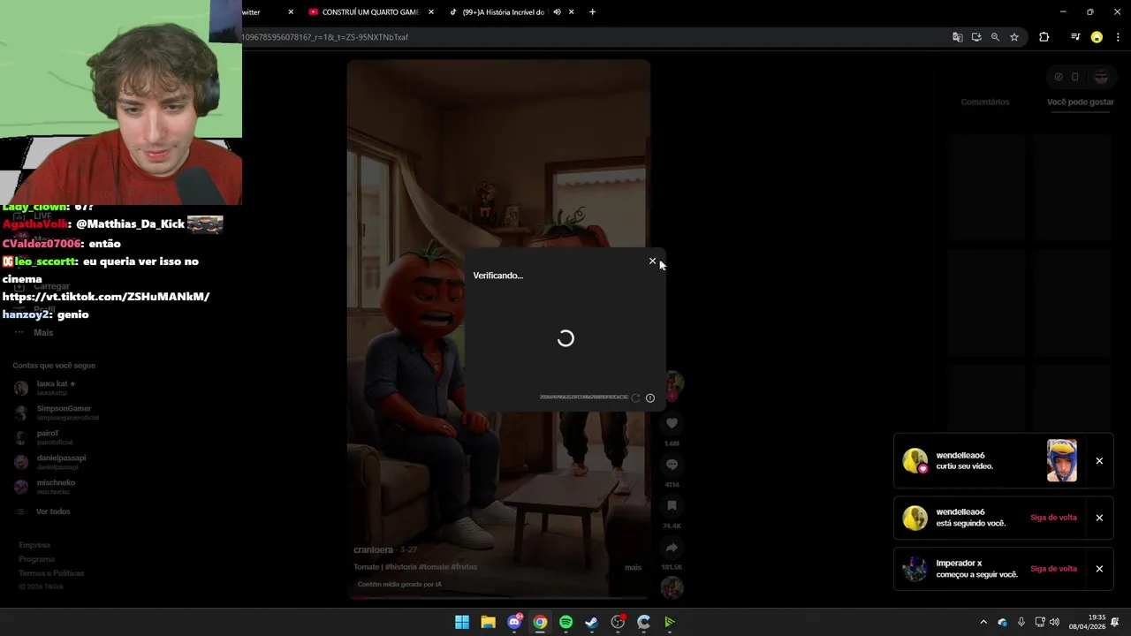Click the #historia #tomate #frutas caption hashtags

[x=431, y=567]
